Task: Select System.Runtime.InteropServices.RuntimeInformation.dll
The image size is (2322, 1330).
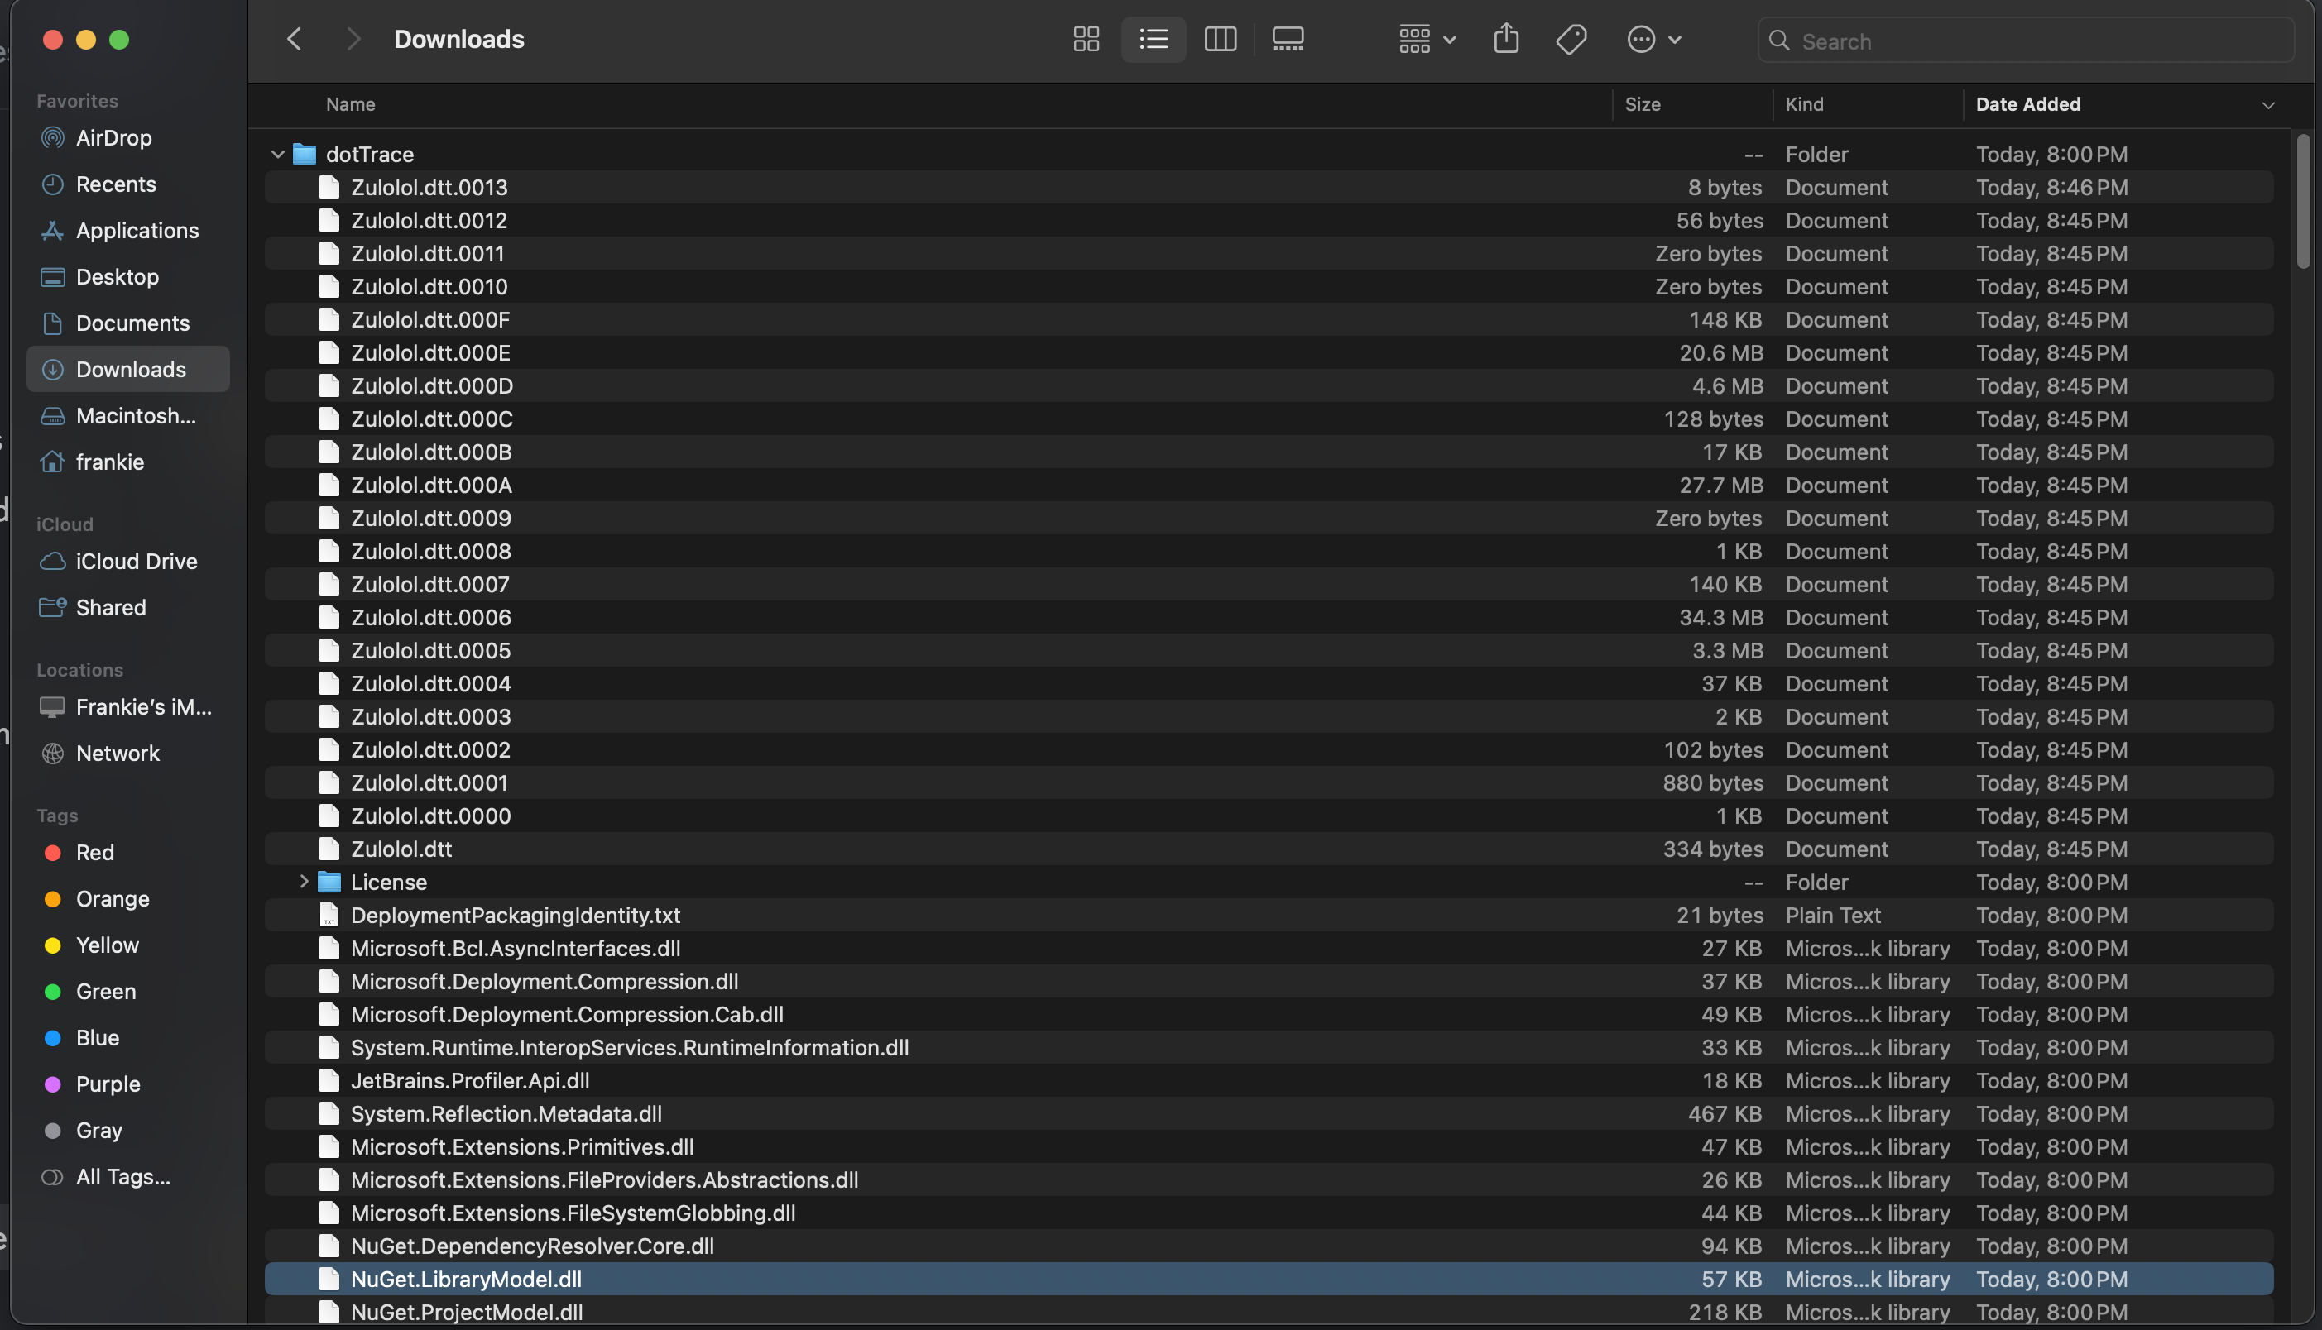Action: pyautogui.click(x=1269, y=1048)
